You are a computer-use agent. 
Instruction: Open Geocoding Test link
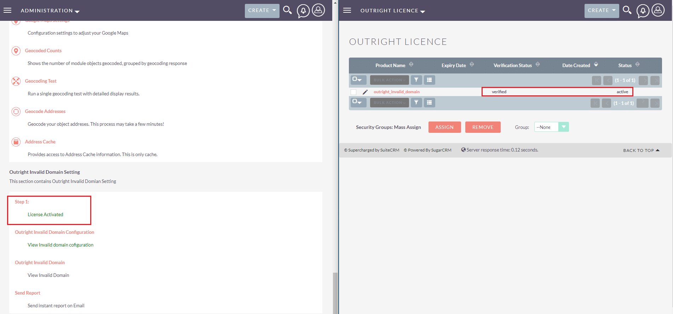coord(41,81)
